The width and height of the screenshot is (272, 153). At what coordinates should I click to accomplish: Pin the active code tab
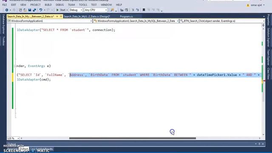click(57, 16)
